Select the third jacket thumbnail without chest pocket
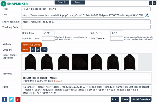157x103 pixels. (x=64, y=62)
